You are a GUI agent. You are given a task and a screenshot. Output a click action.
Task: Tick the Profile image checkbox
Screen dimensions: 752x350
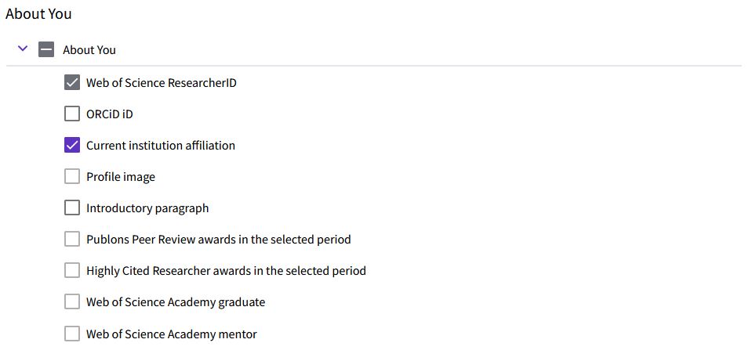(72, 176)
